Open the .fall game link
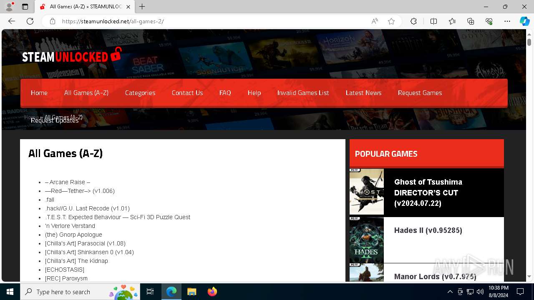The image size is (534, 300). [x=50, y=200]
